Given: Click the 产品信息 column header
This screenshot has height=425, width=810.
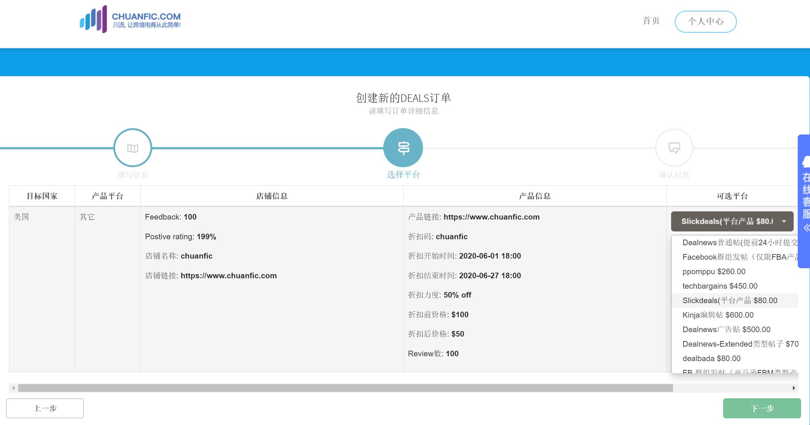Looking at the screenshot, I should click(x=535, y=196).
